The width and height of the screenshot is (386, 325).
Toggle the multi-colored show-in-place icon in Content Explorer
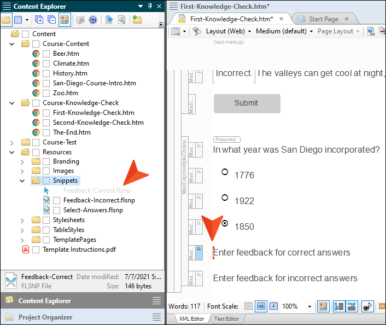(x=65, y=20)
